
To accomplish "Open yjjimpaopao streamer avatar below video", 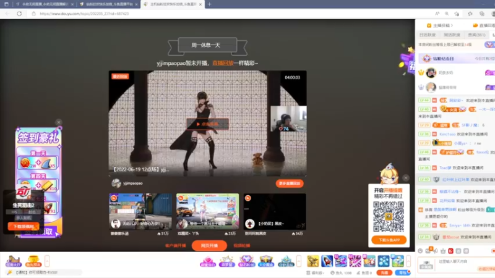I will 116,183.
